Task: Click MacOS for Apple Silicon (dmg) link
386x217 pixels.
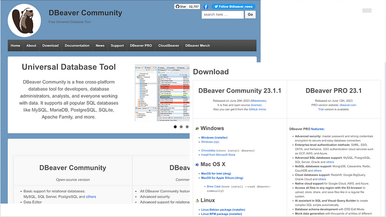Action: (222, 178)
